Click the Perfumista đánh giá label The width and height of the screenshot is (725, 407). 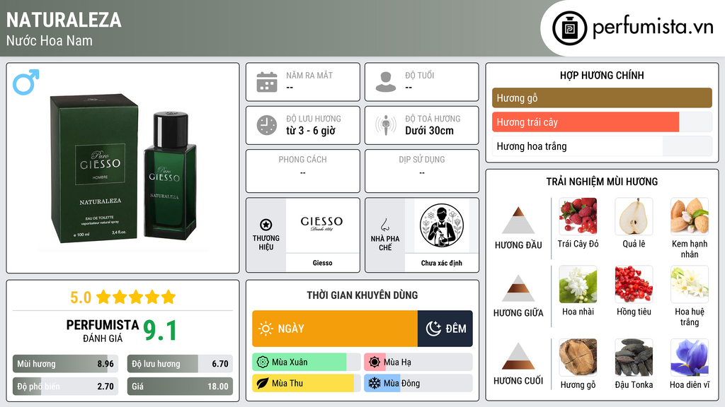coord(103,331)
